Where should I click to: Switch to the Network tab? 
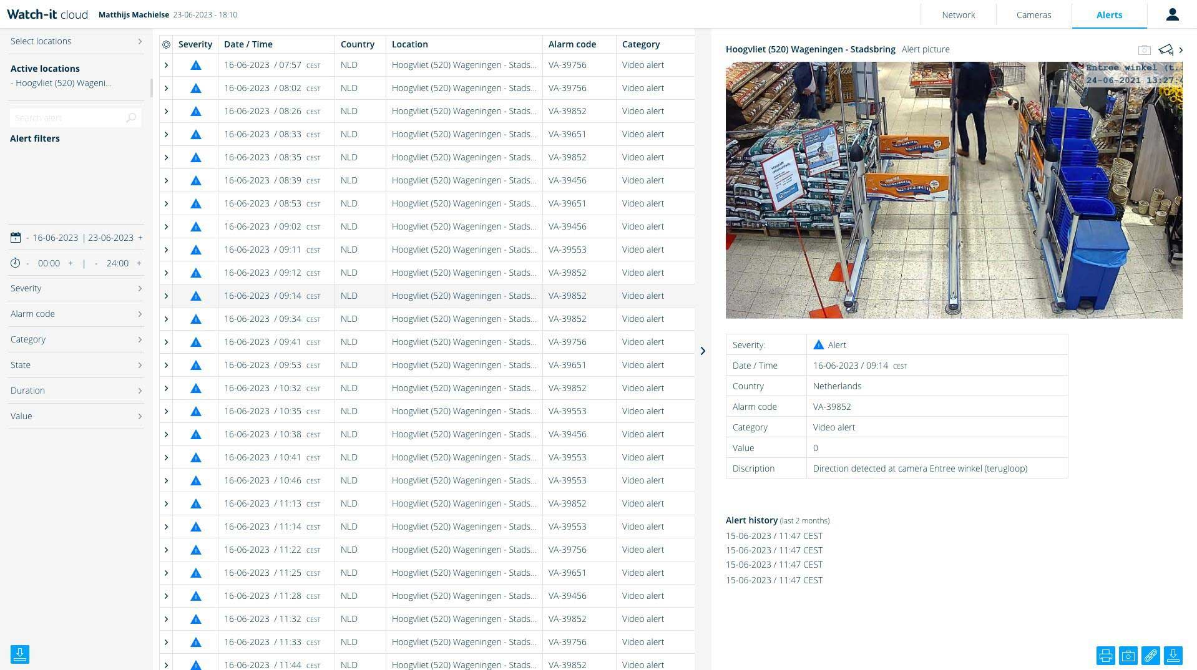tap(958, 14)
